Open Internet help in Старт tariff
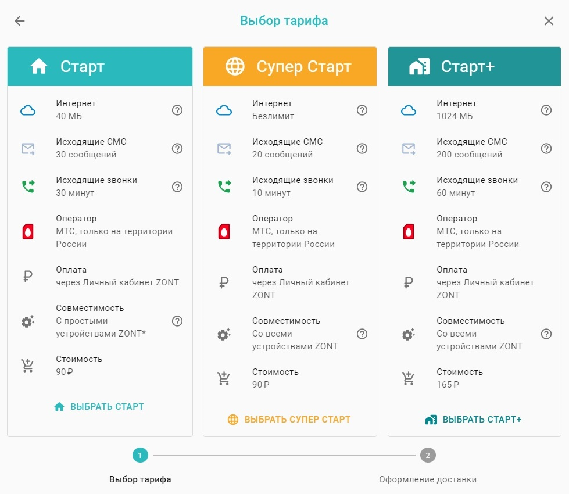This screenshot has height=494, width=569. 177,110
